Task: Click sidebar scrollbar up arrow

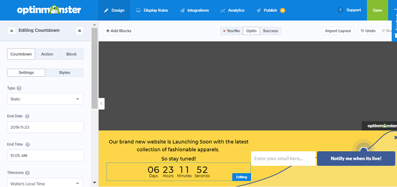Action: coord(94,25)
